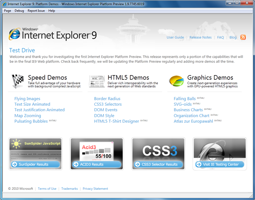Viewport: 255px width, 200px height.
Task: Open the User Guide link
Action: pos(175,37)
